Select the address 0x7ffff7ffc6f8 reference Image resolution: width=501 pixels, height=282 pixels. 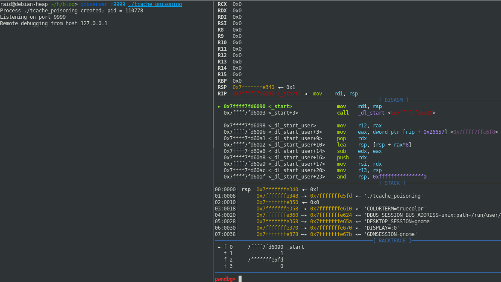coord(474,132)
